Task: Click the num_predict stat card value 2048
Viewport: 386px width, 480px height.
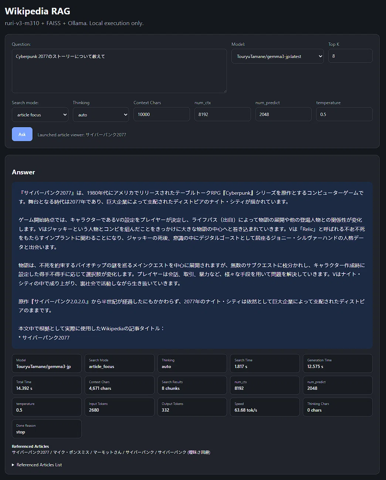Action: point(312,388)
